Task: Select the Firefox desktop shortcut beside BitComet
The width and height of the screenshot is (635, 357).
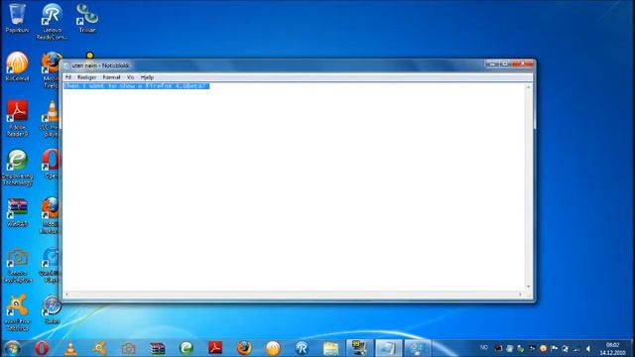Action: tap(50, 69)
